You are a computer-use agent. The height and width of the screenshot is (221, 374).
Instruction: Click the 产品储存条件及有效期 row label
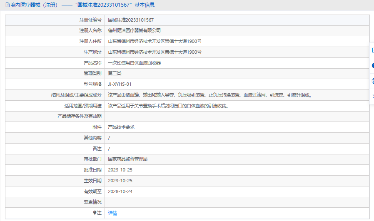coord(80,117)
